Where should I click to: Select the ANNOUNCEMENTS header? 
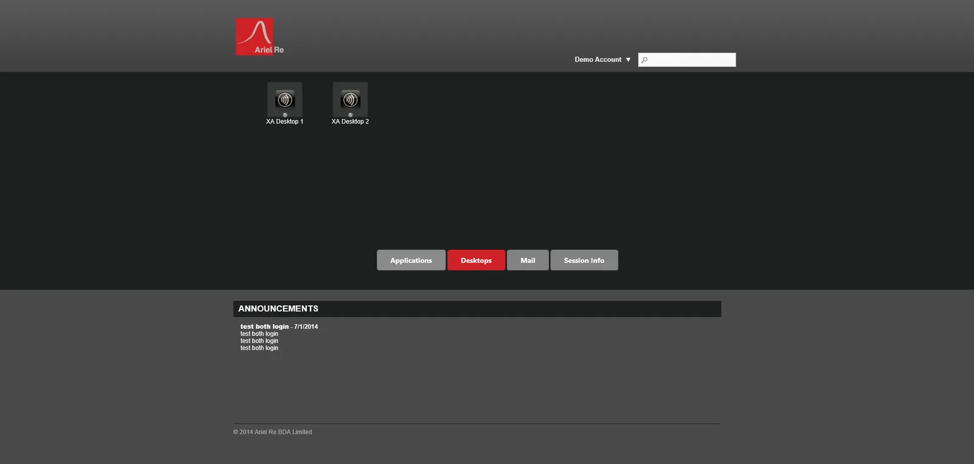pos(477,309)
